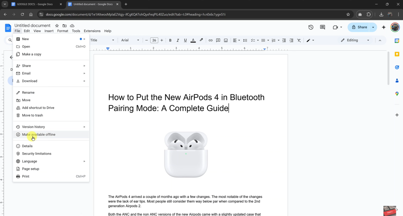Click the font size field showing 26
This screenshot has width=403, height=216.
click(x=154, y=40)
